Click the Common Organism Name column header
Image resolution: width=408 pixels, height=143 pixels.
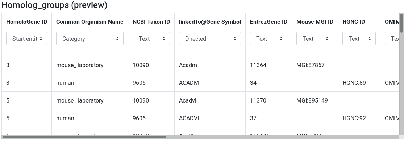coord(90,22)
